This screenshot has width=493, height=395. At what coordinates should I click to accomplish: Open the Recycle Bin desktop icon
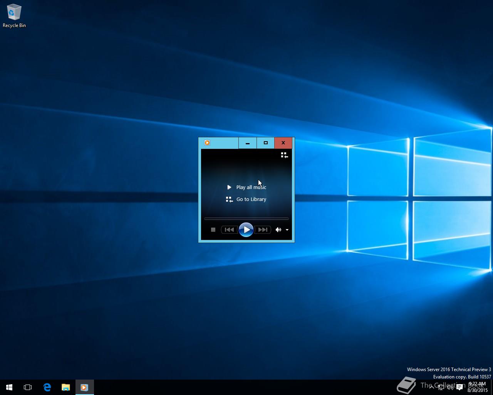tap(14, 16)
